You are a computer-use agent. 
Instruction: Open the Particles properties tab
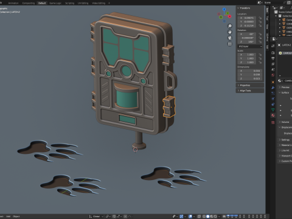(x=273, y=93)
